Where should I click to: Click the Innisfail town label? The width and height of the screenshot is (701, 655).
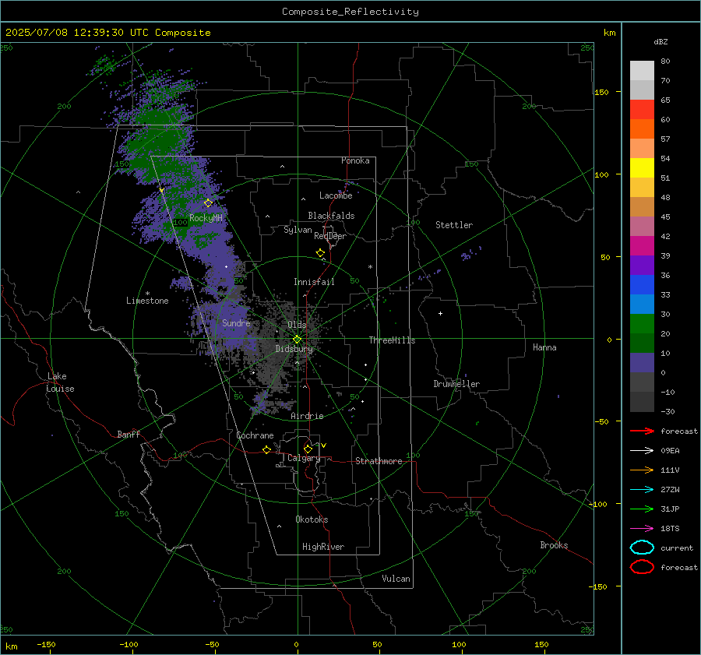314,282
